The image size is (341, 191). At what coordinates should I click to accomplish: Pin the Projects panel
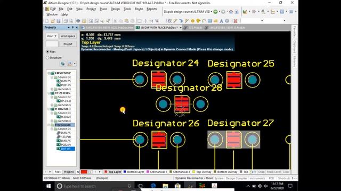pos(72,28)
